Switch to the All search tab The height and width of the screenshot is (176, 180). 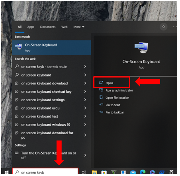(20, 27)
